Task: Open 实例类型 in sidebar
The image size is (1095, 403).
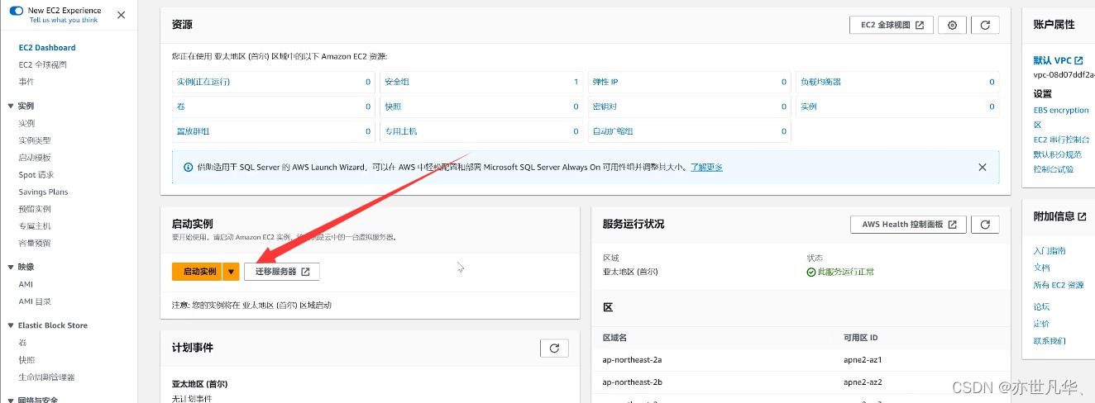Action: click(x=35, y=140)
